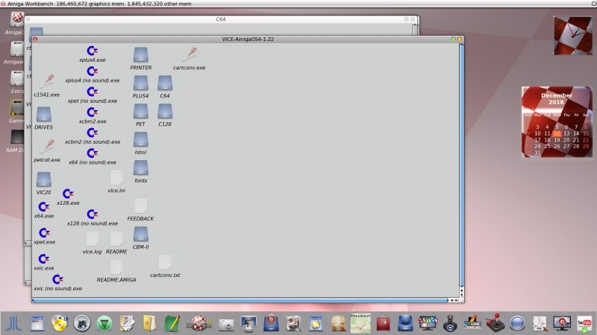Click the xcbm2.exe Commodore icon
This screenshot has height=335, width=597.
pos(92,112)
